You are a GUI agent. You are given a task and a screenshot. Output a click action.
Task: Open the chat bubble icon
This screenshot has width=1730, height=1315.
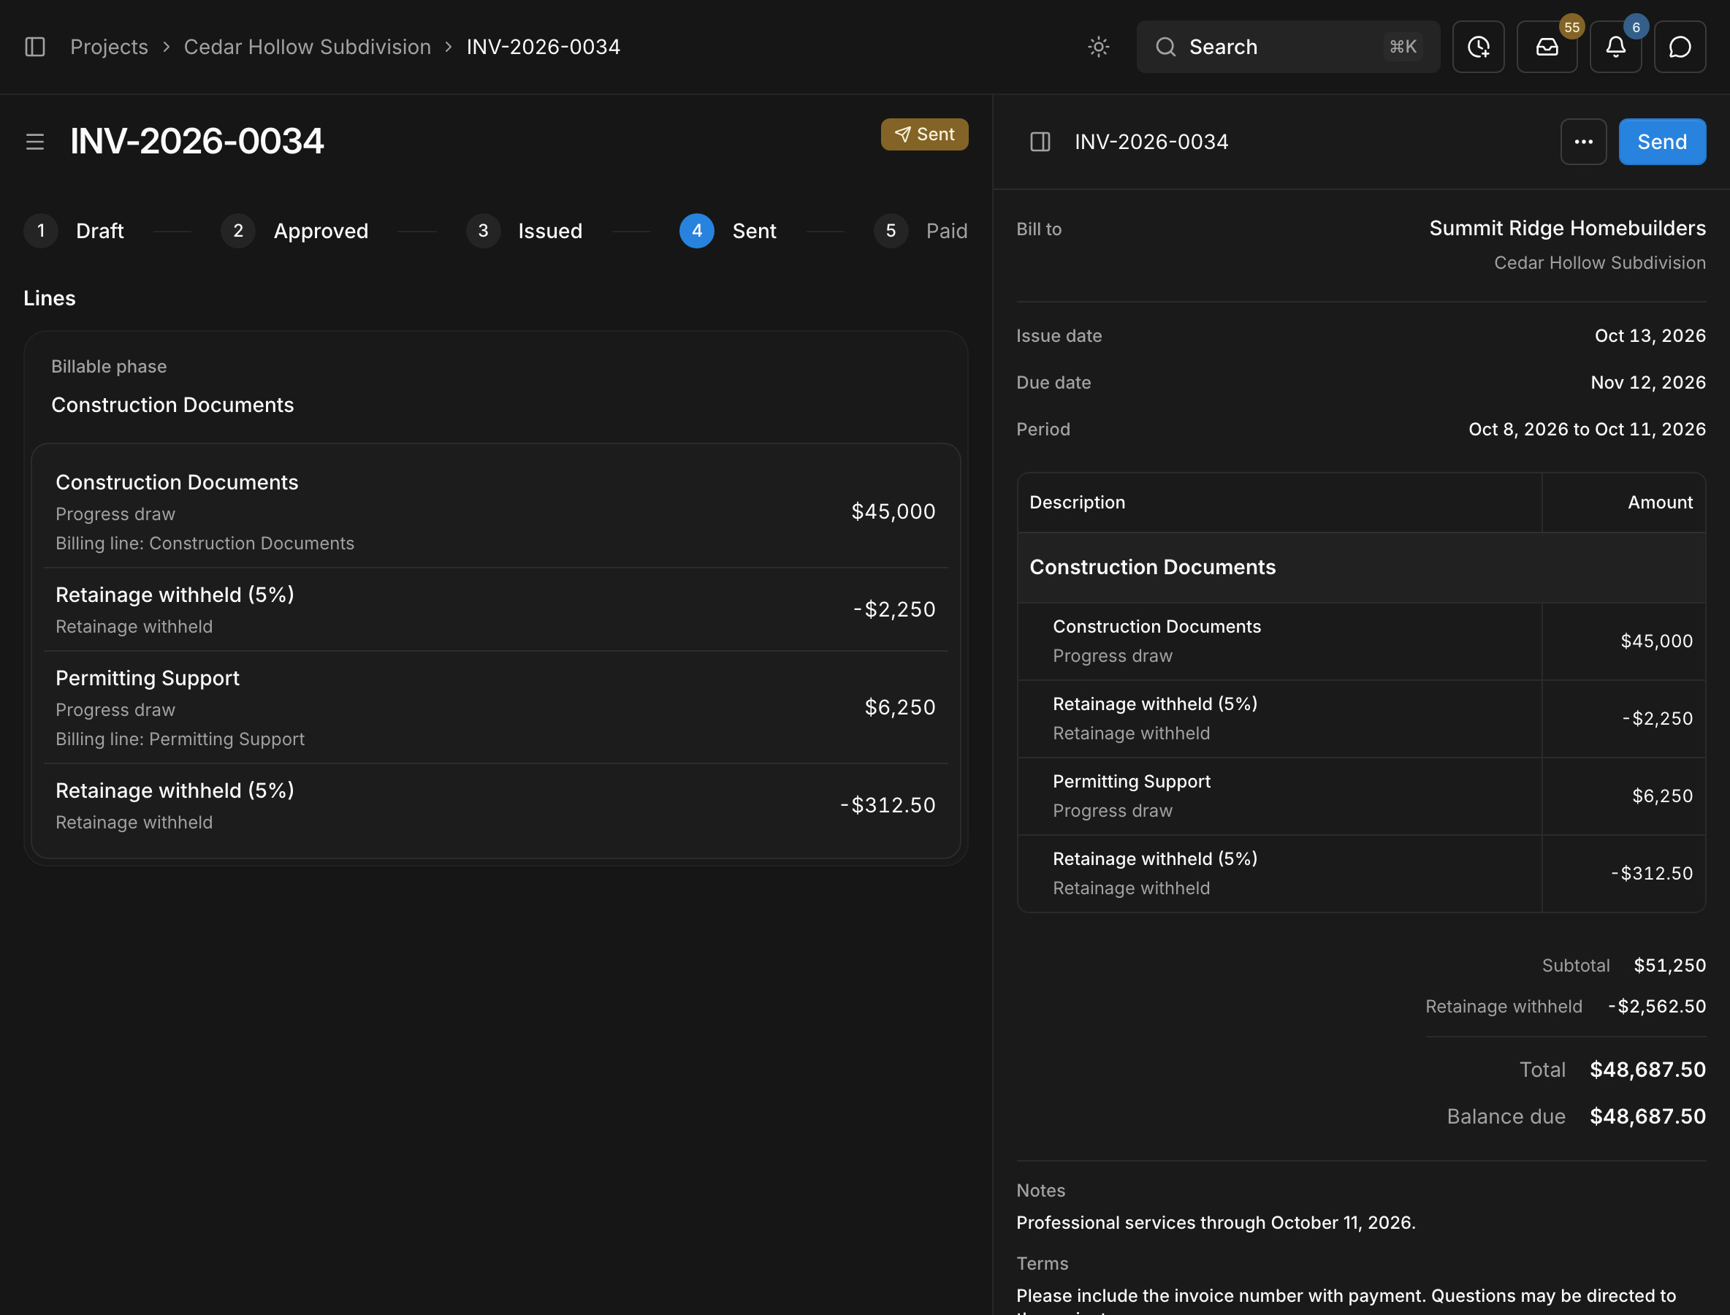[1680, 47]
